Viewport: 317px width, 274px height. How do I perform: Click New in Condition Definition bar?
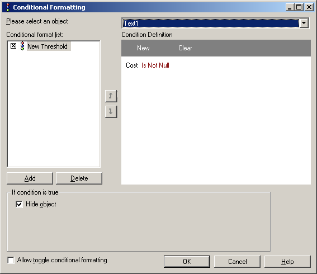click(143, 48)
